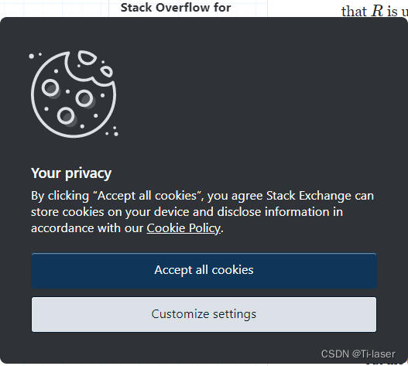
Task: Click the "Your privacy" heading
Action: coord(71,173)
